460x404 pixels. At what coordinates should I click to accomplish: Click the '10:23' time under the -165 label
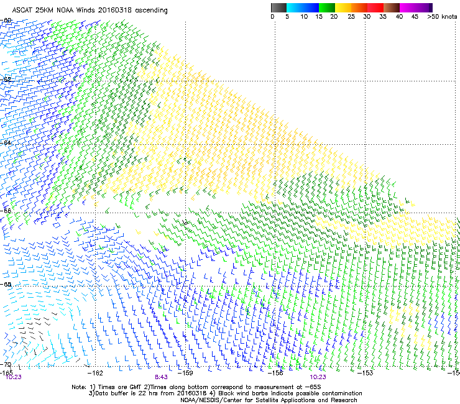(14, 377)
